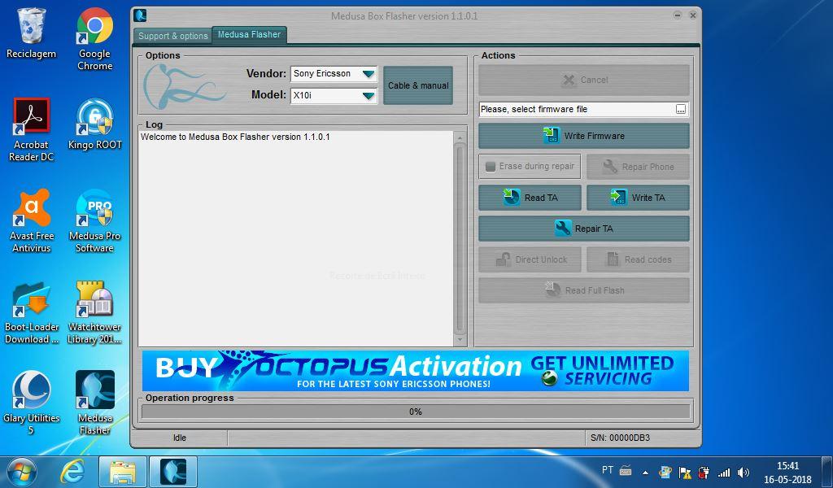This screenshot has height=488, width=833.
Task: Open network signal tray icon
Action: (x=723, y=472)
